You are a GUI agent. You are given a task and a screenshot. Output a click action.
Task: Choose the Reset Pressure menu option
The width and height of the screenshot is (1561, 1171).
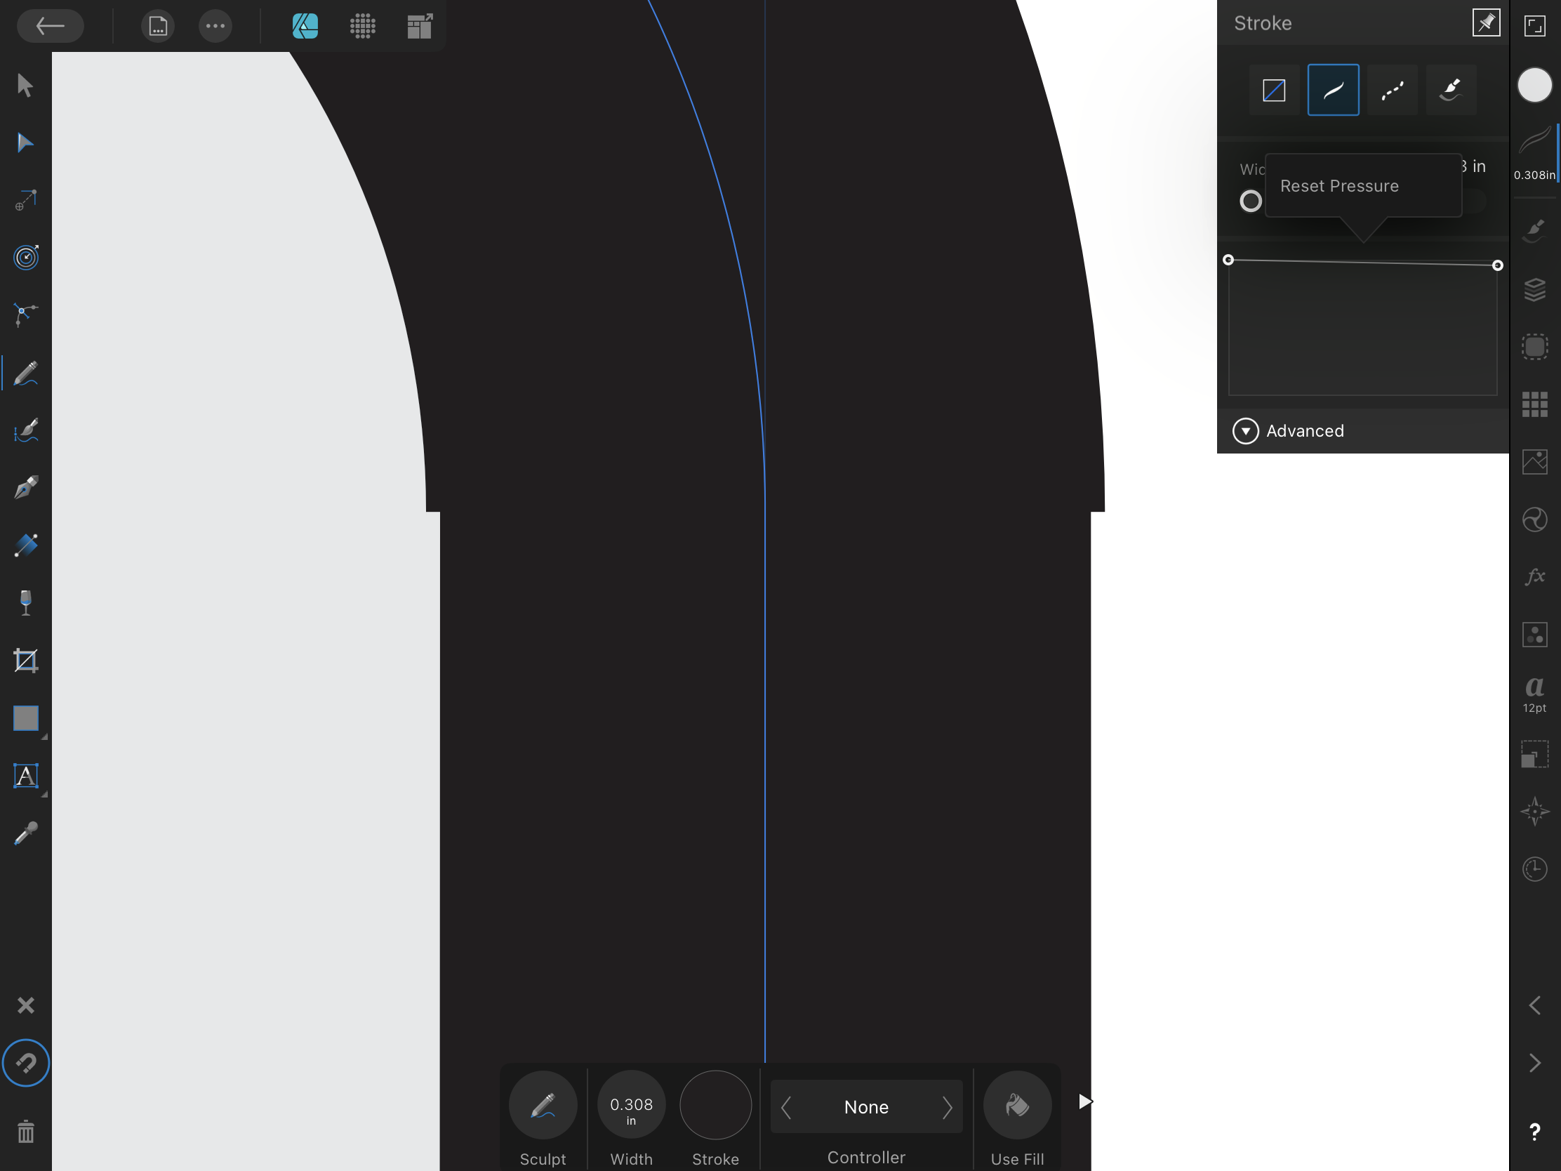pyautogui.click(x=1339, y=186)
